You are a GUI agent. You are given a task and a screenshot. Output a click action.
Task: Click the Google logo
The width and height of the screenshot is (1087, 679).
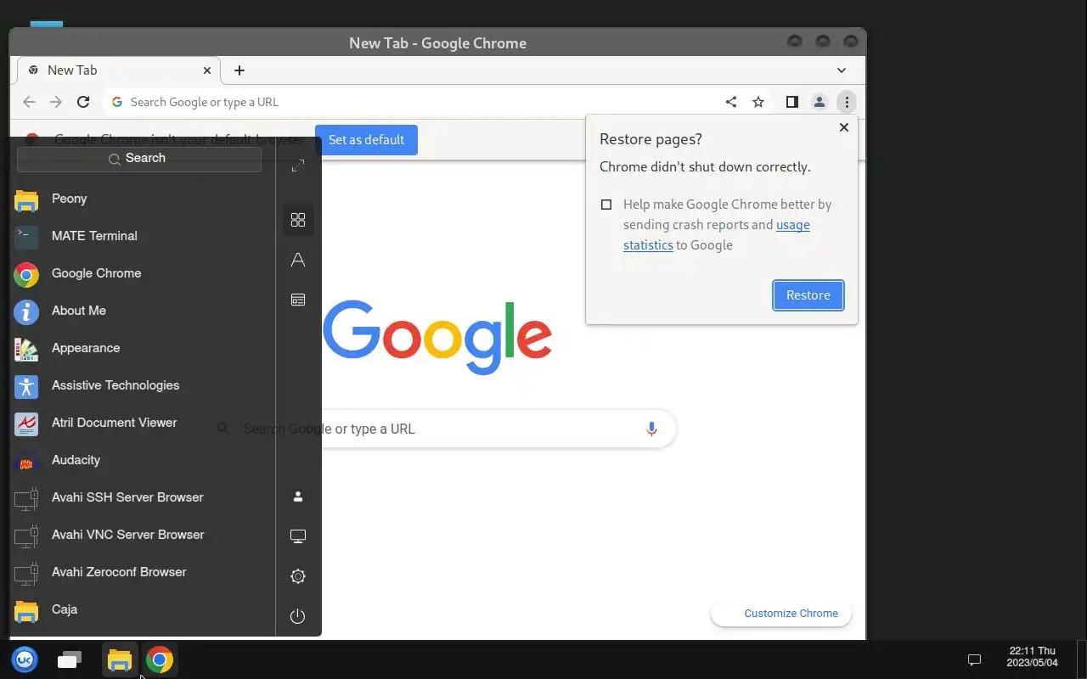click(437, 337)
